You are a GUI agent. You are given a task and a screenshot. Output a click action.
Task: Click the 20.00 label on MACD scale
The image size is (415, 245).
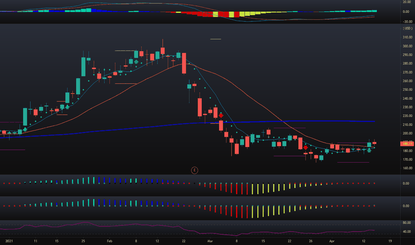(x=407, y=2)
